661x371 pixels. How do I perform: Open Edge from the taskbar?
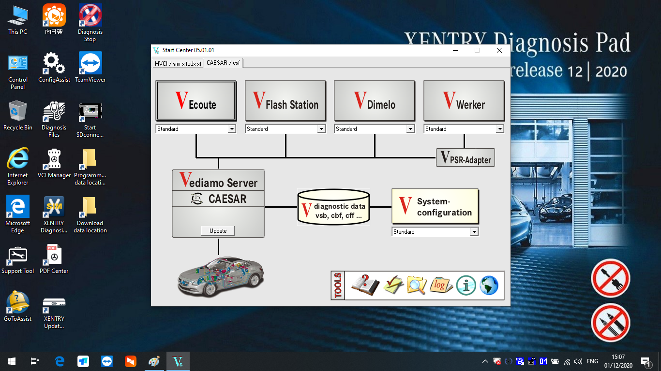click(x=60, y=361)
